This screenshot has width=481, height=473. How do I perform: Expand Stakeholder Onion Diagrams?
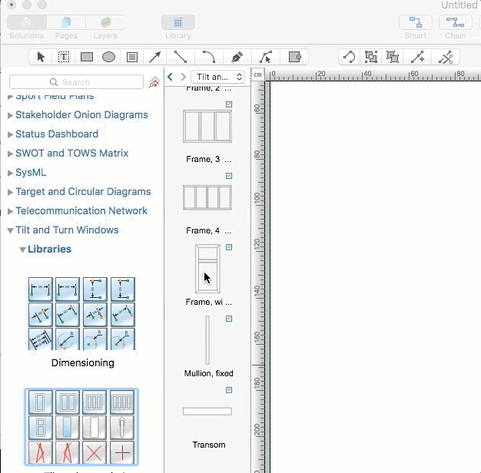tap(10, 115)
